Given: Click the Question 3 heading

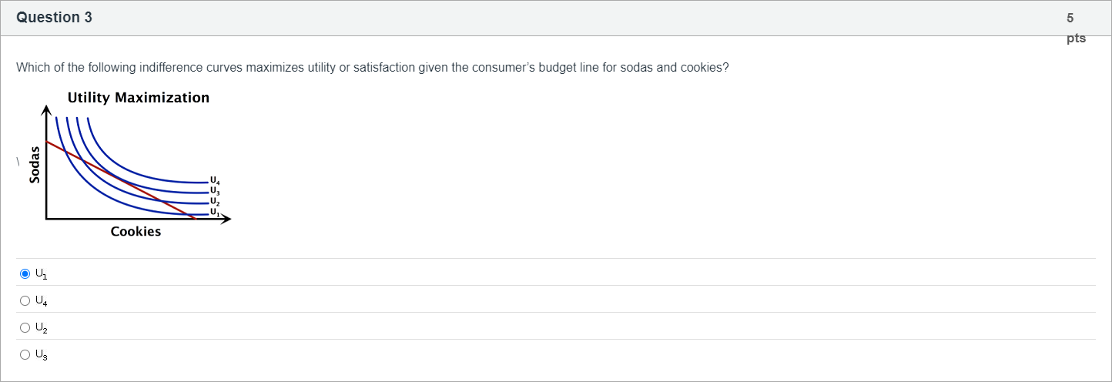Looking at the screenshot, I should [54, 17].
